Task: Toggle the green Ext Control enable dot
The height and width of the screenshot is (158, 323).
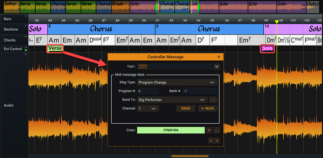Action: coord(26,50)
